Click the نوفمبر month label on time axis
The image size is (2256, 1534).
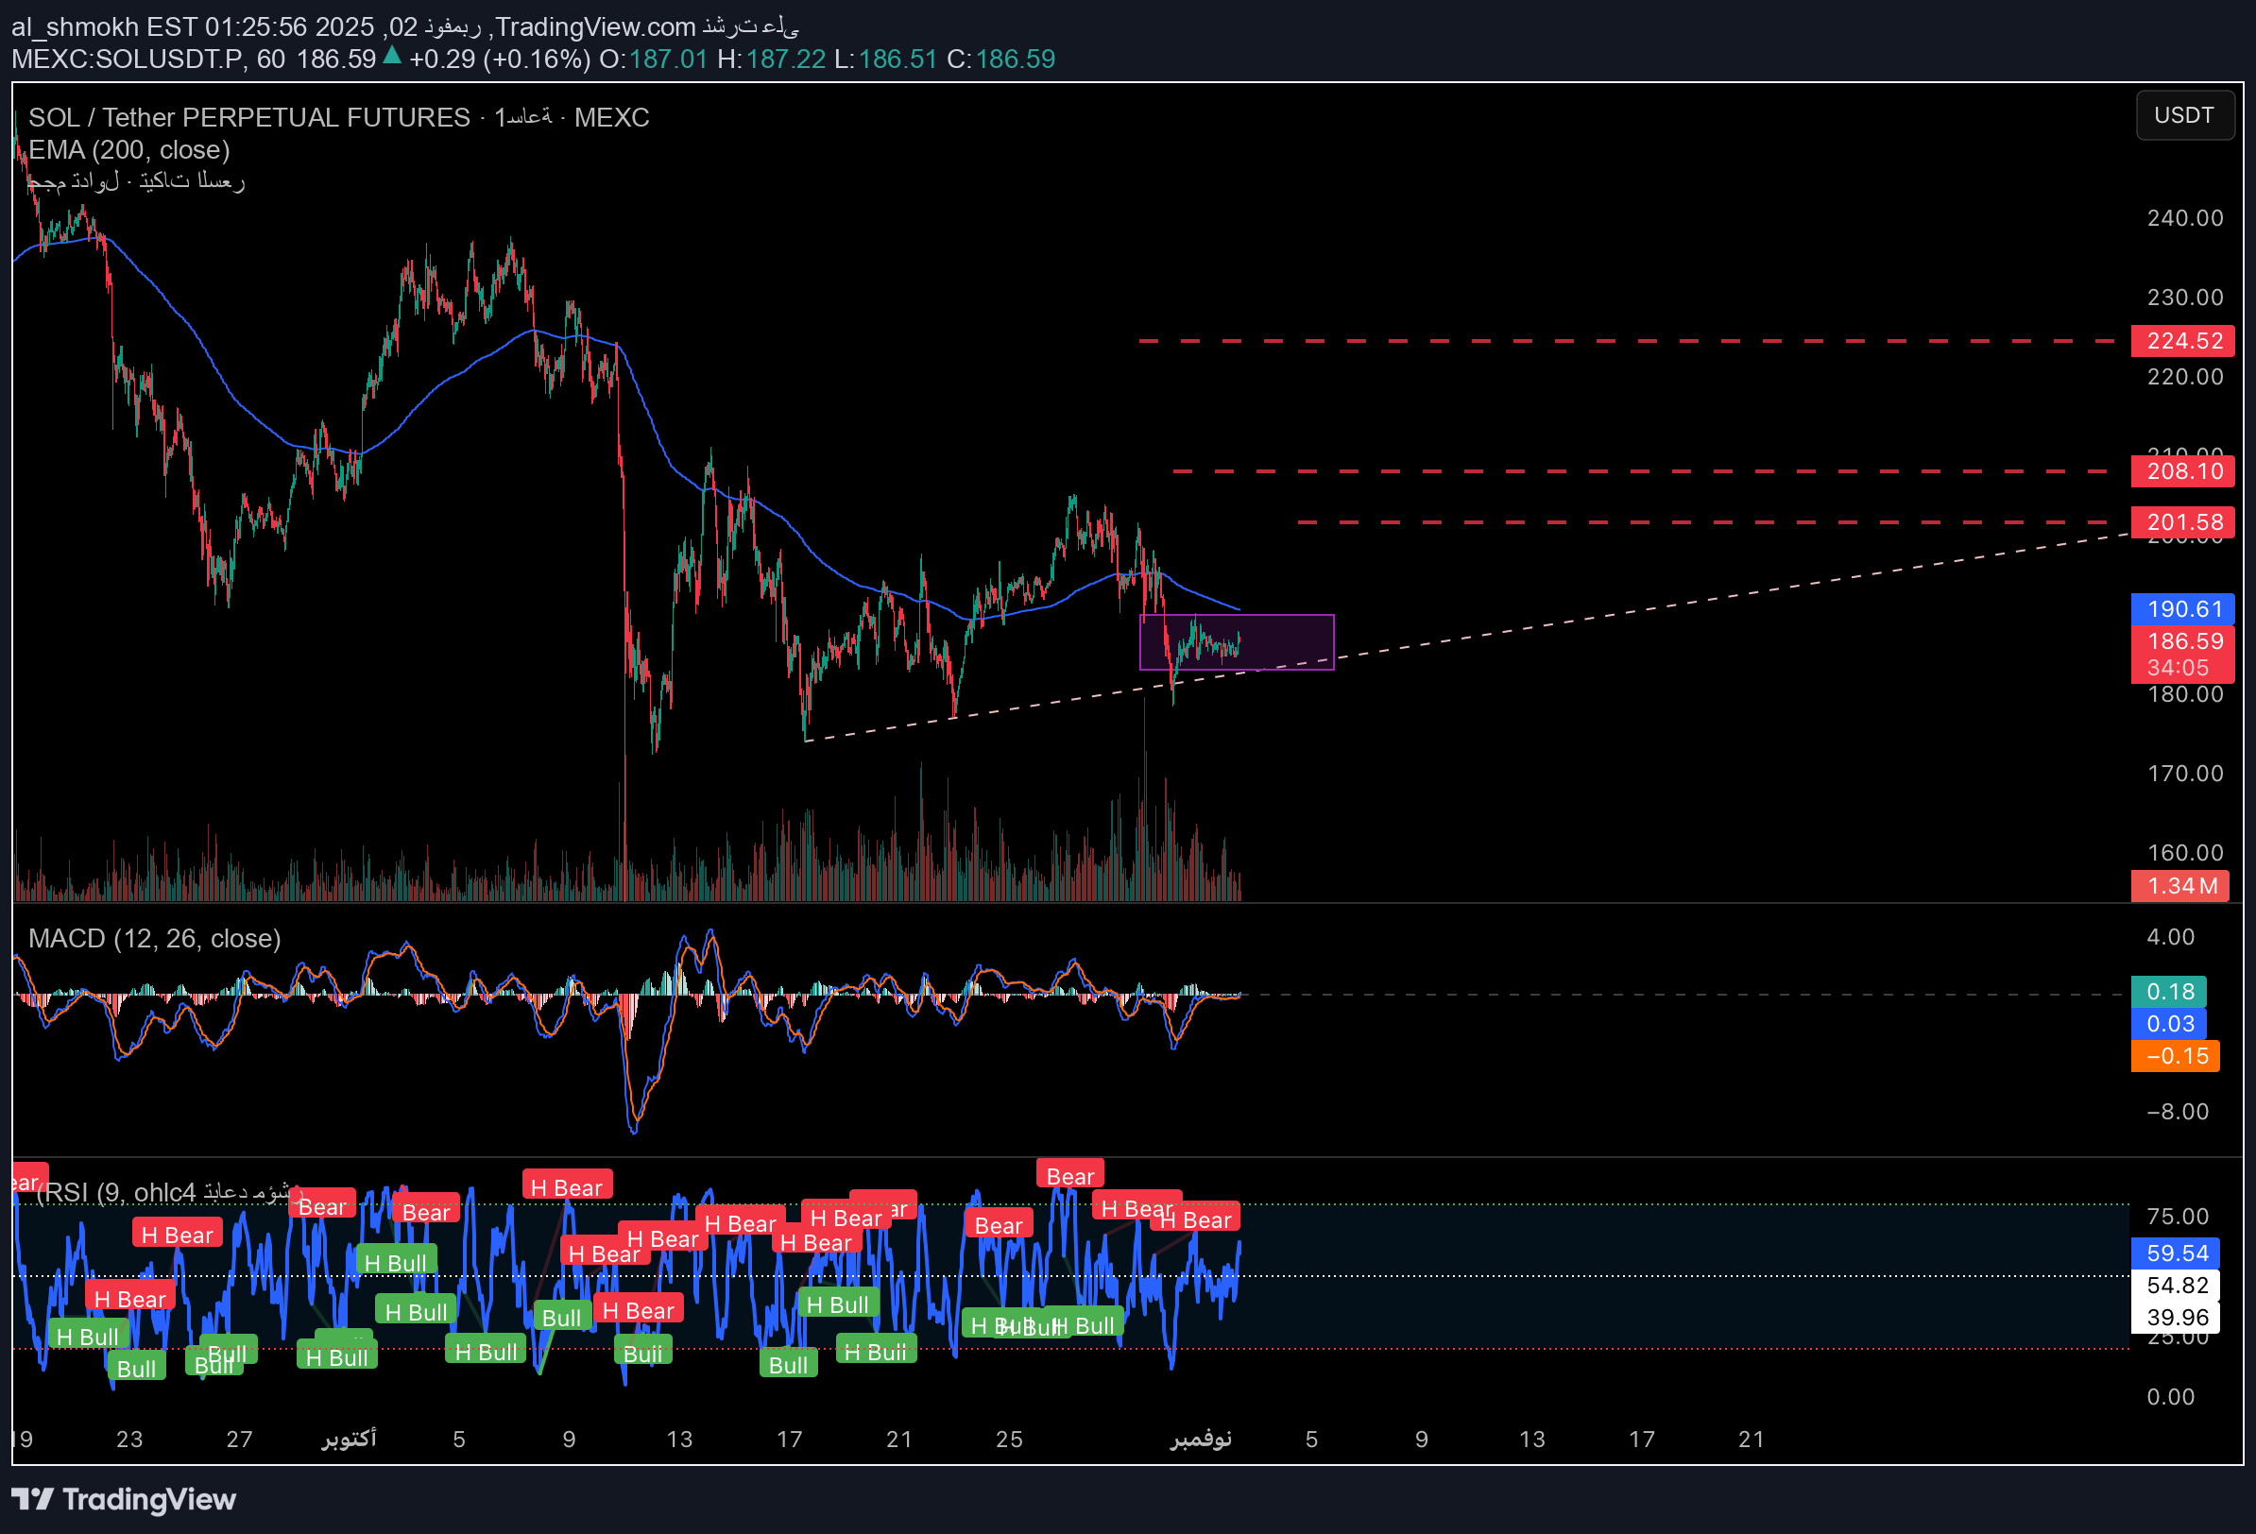pyautogui.click(x=1201, y=1438)
